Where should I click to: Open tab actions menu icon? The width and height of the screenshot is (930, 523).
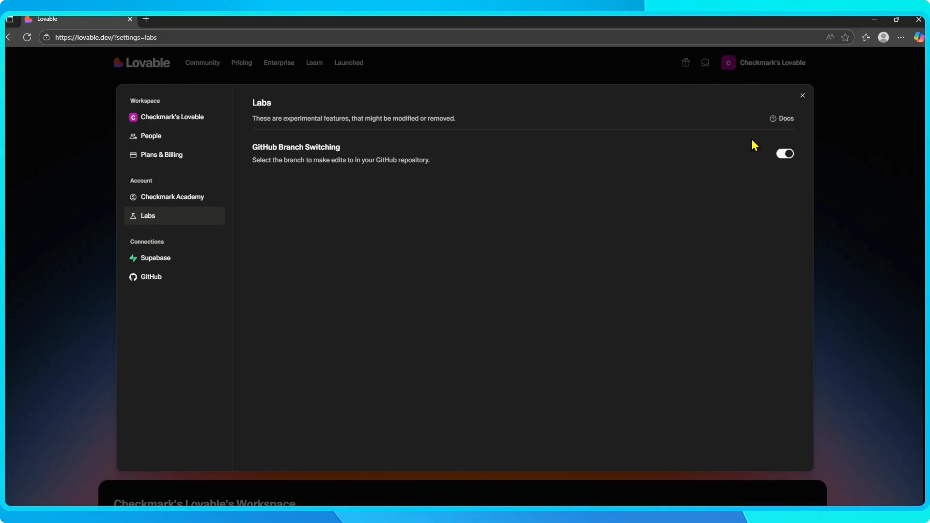coord(10,19)
